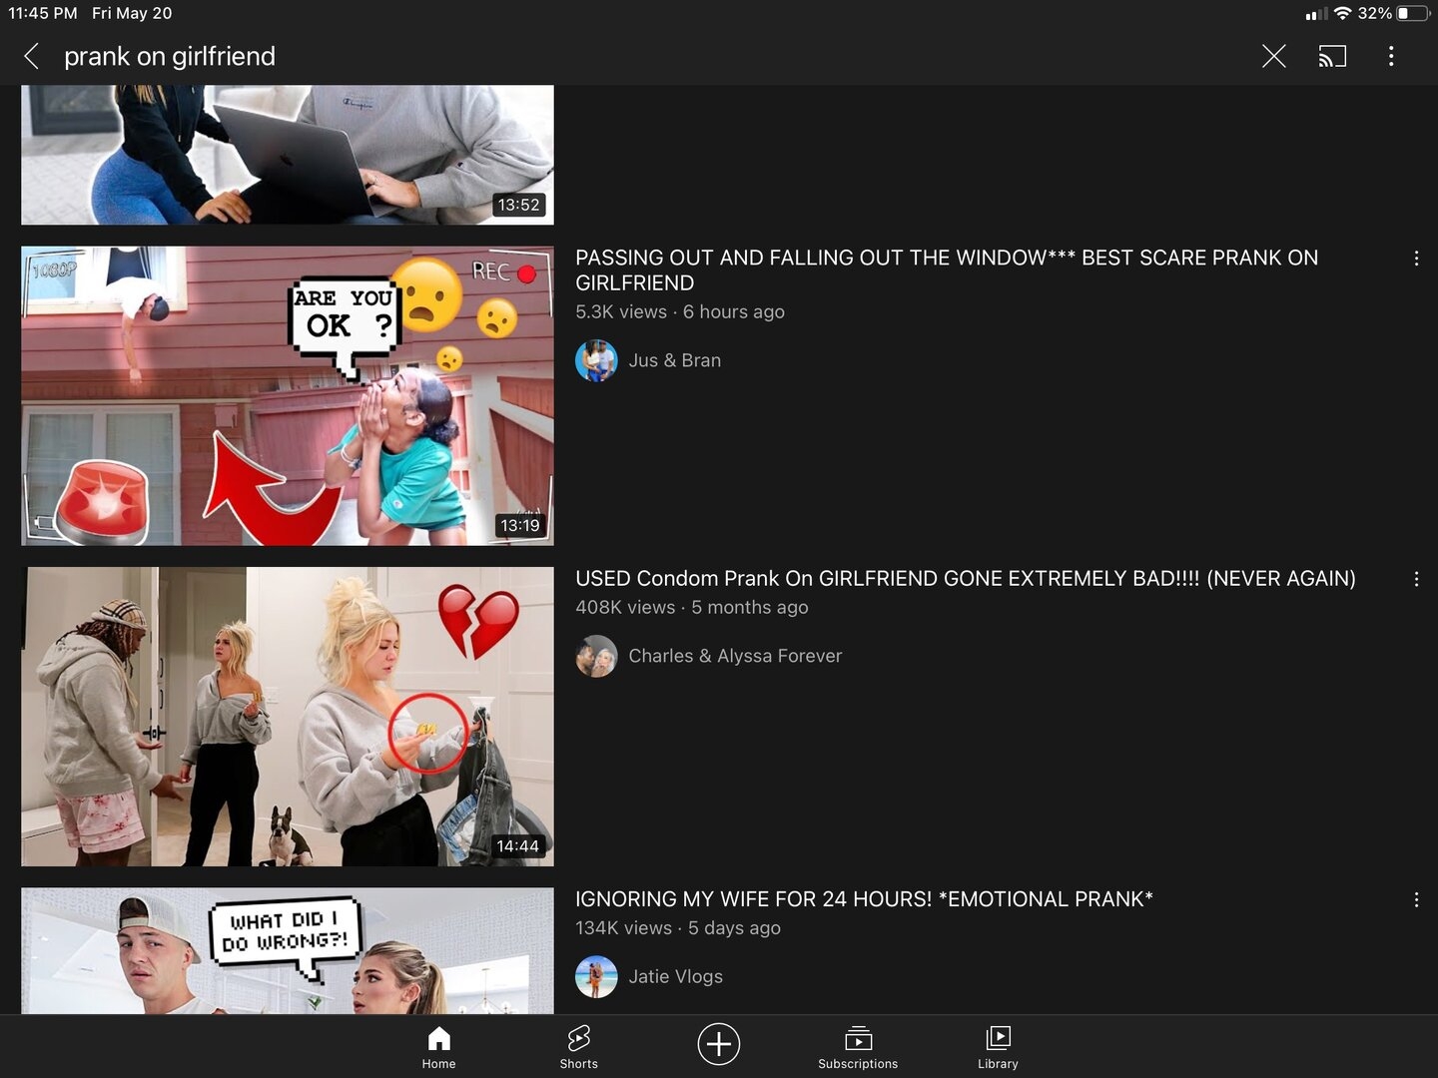Open Charles & Alyssa Forever channel avatar
The image size is (1438, 1078).
[x=596, y=656]
